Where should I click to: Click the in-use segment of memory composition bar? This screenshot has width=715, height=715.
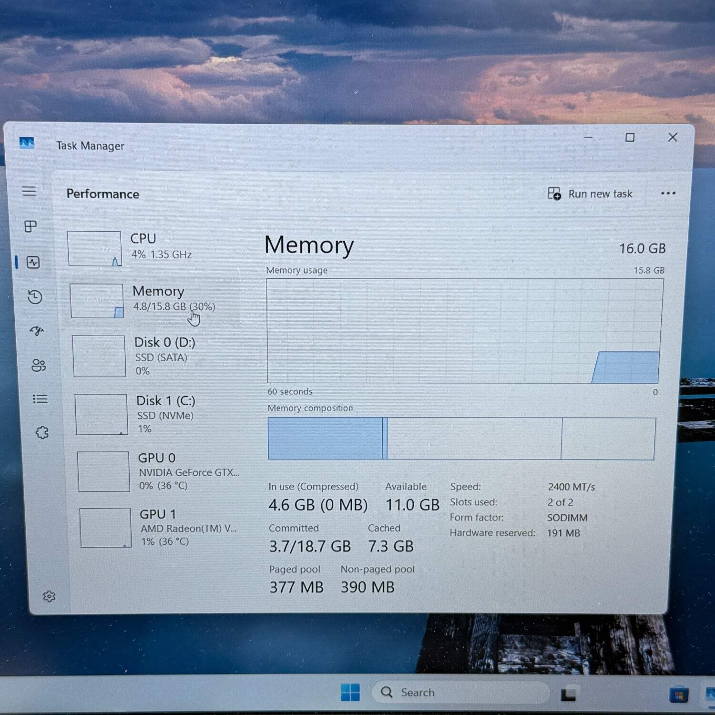(x=325, y=438)
